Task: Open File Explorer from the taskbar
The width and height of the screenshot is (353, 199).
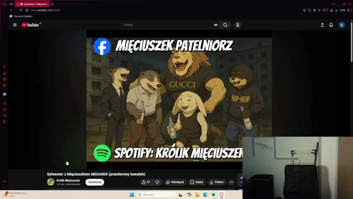Action: coord(197,195)
